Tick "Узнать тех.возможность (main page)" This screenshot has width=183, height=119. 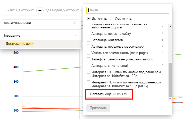click(x=88, y=53)
